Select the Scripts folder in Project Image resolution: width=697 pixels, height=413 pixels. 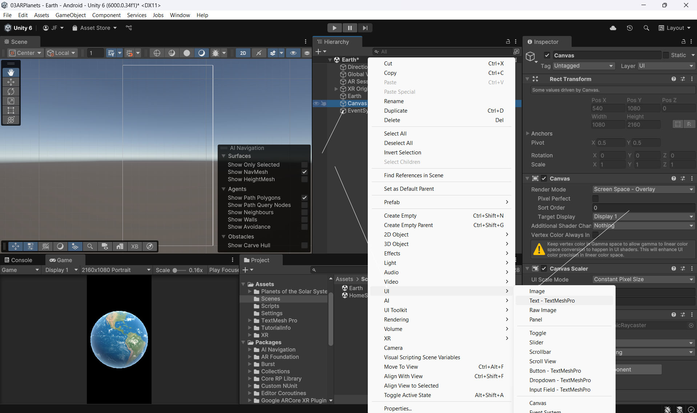point(270,306)
